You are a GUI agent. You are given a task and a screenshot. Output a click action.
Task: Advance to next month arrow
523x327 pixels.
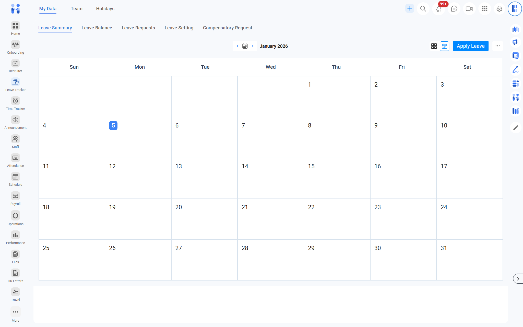pyautogui.click(x=253, y=46)
